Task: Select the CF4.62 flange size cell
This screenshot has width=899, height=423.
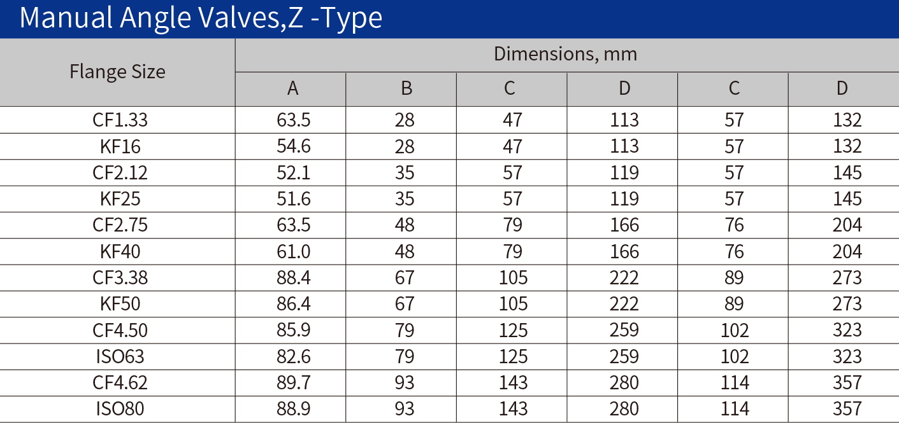Action: (120, 383)
